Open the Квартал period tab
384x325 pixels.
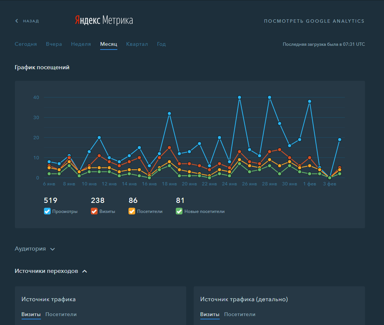click(137, 44)
